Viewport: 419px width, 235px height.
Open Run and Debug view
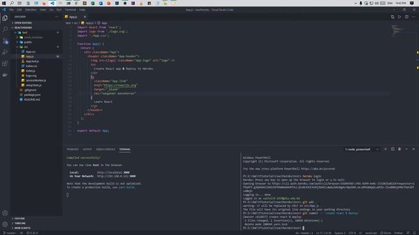[x=5, y=52]
